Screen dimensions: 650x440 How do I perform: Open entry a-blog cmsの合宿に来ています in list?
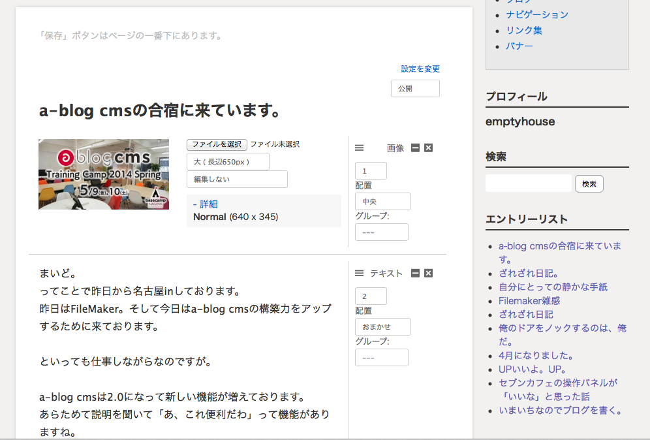coord(560,253)
